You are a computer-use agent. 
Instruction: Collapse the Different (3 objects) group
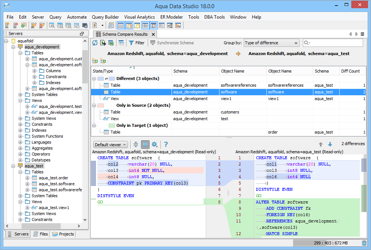94,78
